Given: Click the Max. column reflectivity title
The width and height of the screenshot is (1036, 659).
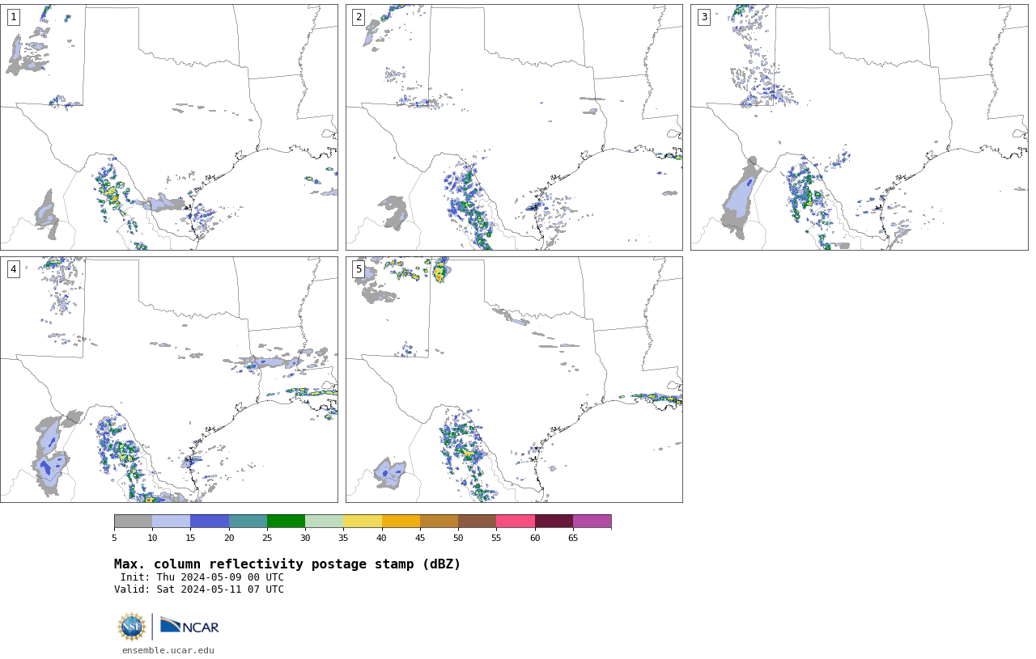Looking at the screenshot, I should (287, 564).
